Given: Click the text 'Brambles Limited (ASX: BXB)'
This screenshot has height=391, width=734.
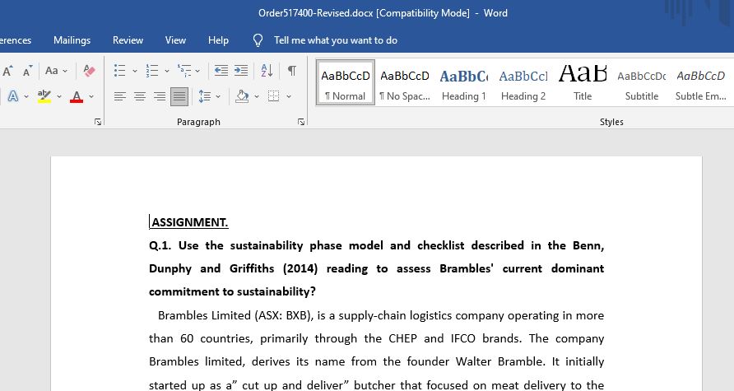Looking at the screenshot, I should point(235,315).
